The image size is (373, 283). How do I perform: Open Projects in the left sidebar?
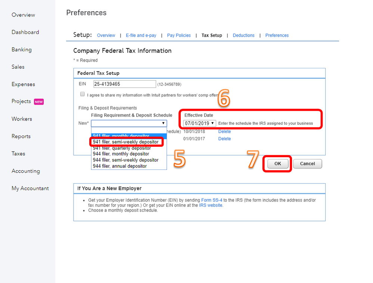pyautogui.click(x=21, y=102)
